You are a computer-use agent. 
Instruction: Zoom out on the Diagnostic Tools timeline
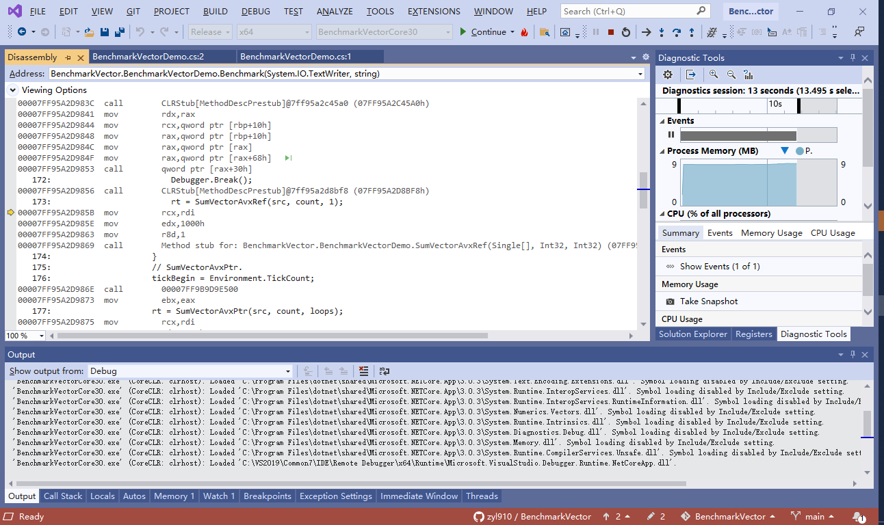(x=731, y=75)
